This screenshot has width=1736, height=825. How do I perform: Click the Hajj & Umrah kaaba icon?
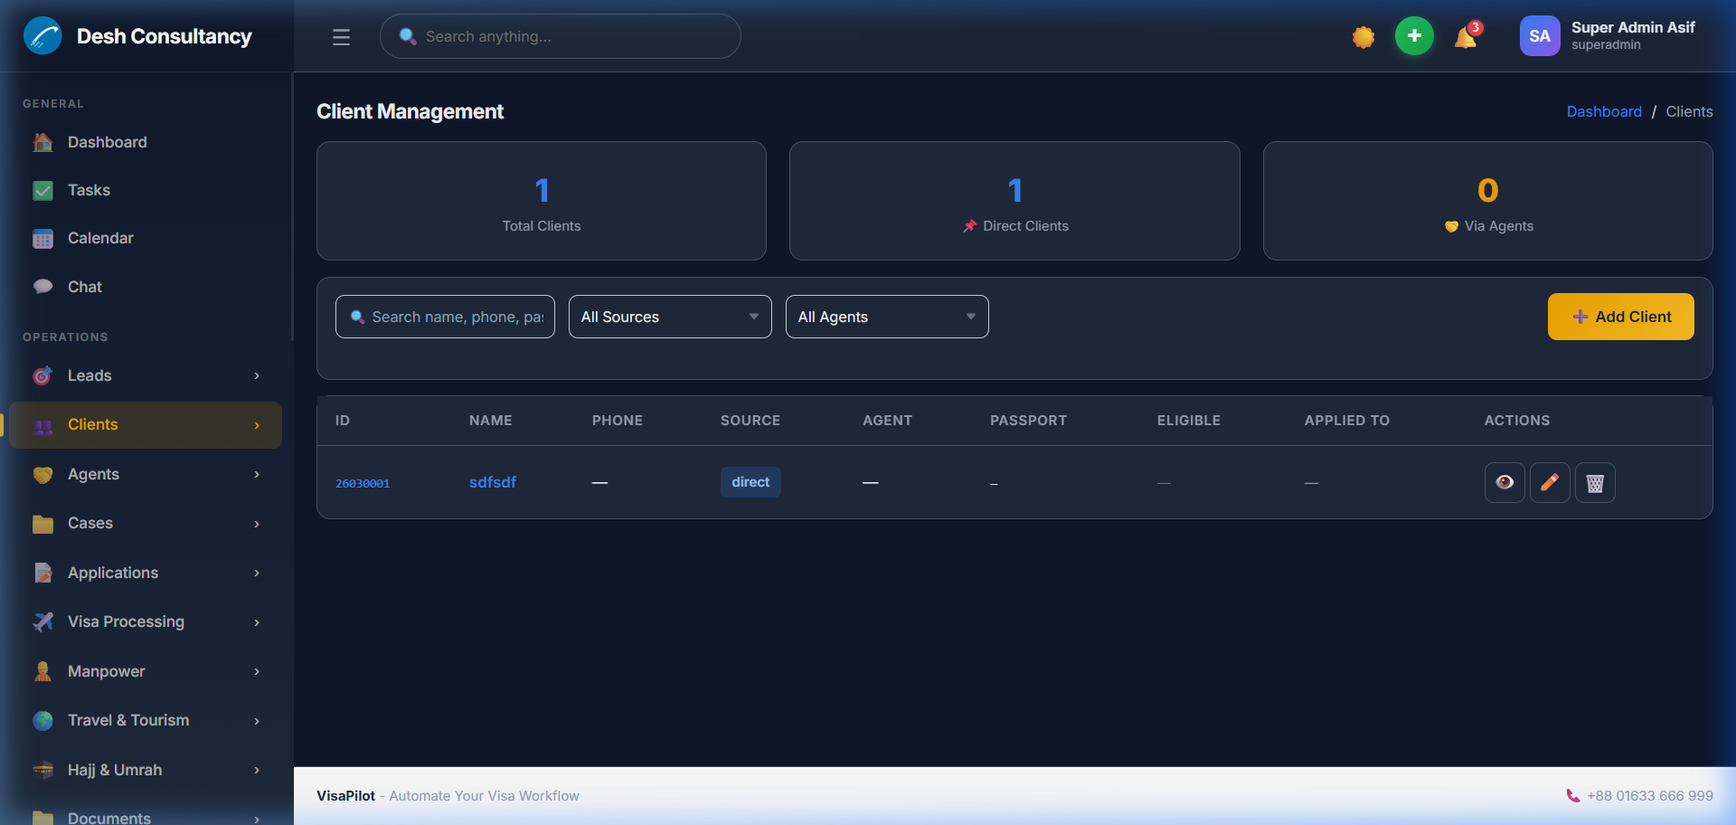click(x=42, y=770)
